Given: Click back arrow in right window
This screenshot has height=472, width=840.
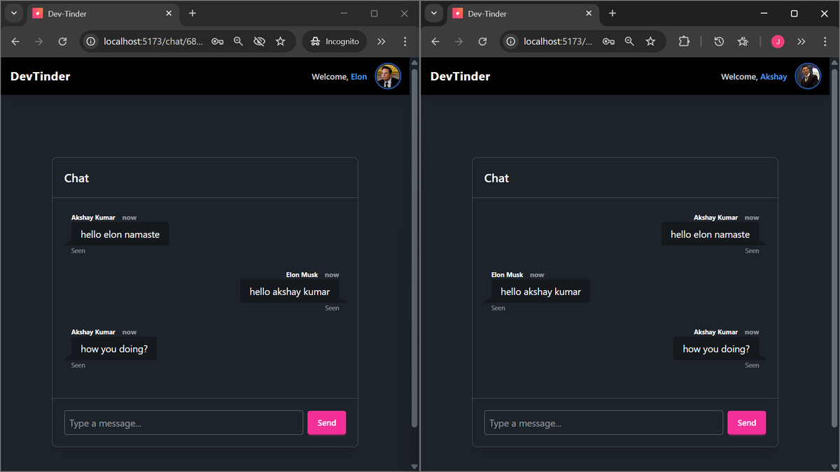Looking at the screenshot, I should [435, 41].
